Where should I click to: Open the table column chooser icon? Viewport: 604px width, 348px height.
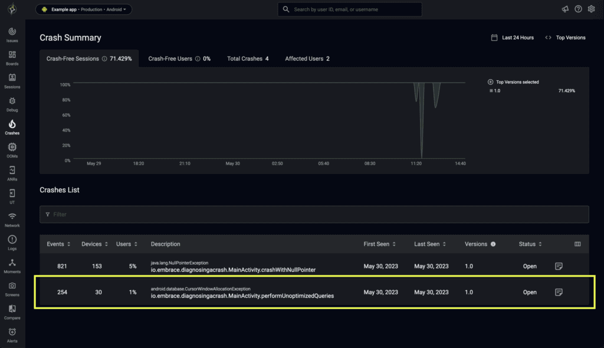pos(577,244)
